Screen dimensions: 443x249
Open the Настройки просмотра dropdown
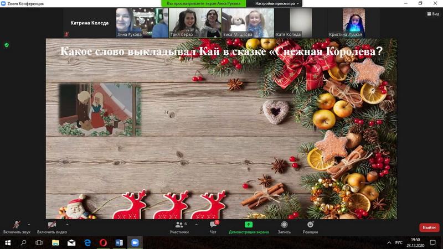[276, 3]
